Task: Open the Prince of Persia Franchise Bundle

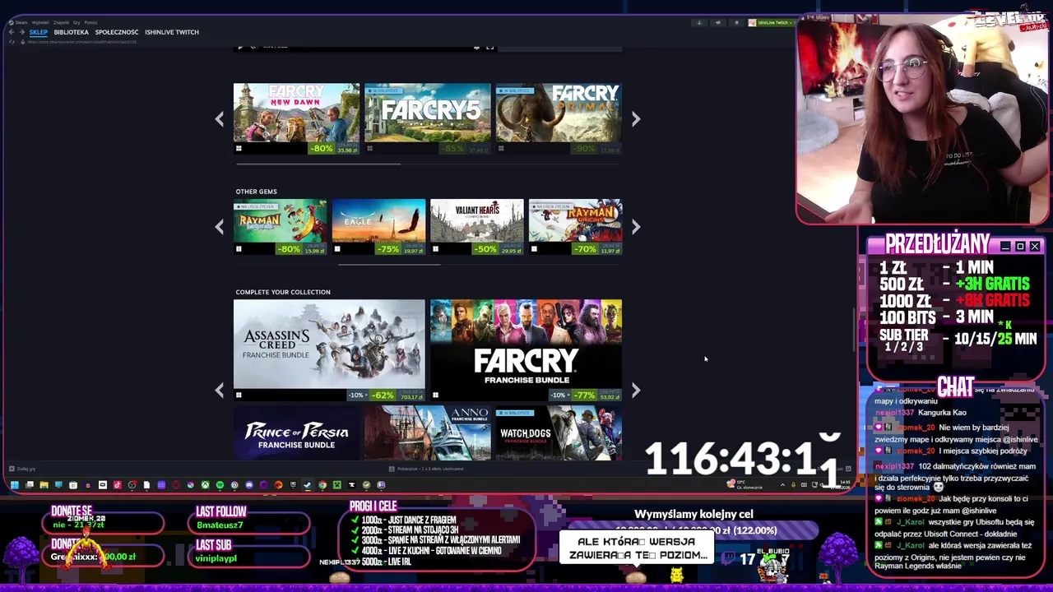Action: pyautogui.click(x=296, y=433)
